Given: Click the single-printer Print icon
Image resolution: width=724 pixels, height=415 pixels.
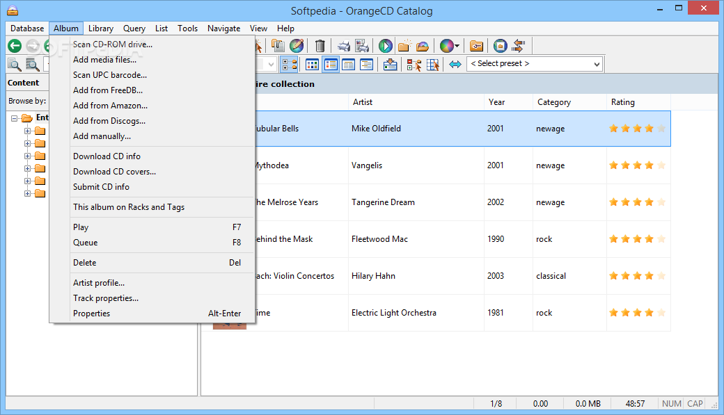Looking at the screenshot, I should 344,46.
